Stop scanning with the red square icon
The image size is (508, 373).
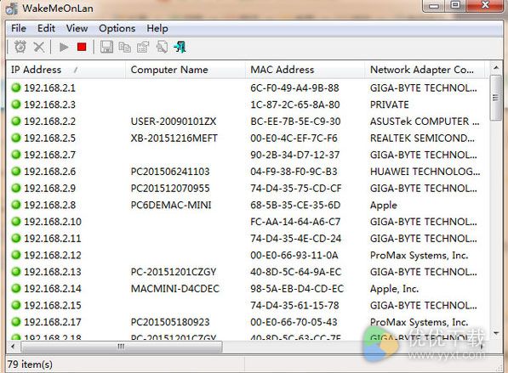tap(82, 48)
